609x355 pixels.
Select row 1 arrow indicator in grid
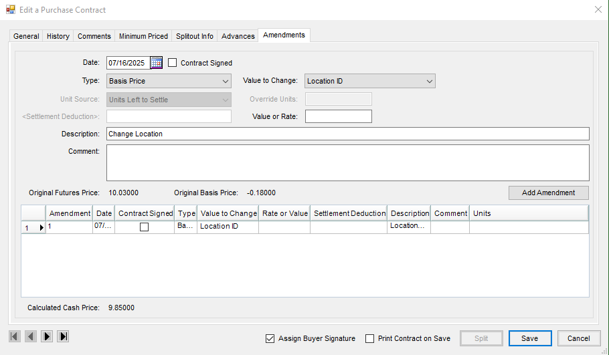click(41, 228)
